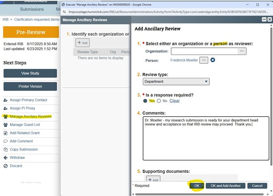Viewport: 273px width, 196px height.
Task: Click the Add button under Supporting documents
Action: (x=153, y=179)
